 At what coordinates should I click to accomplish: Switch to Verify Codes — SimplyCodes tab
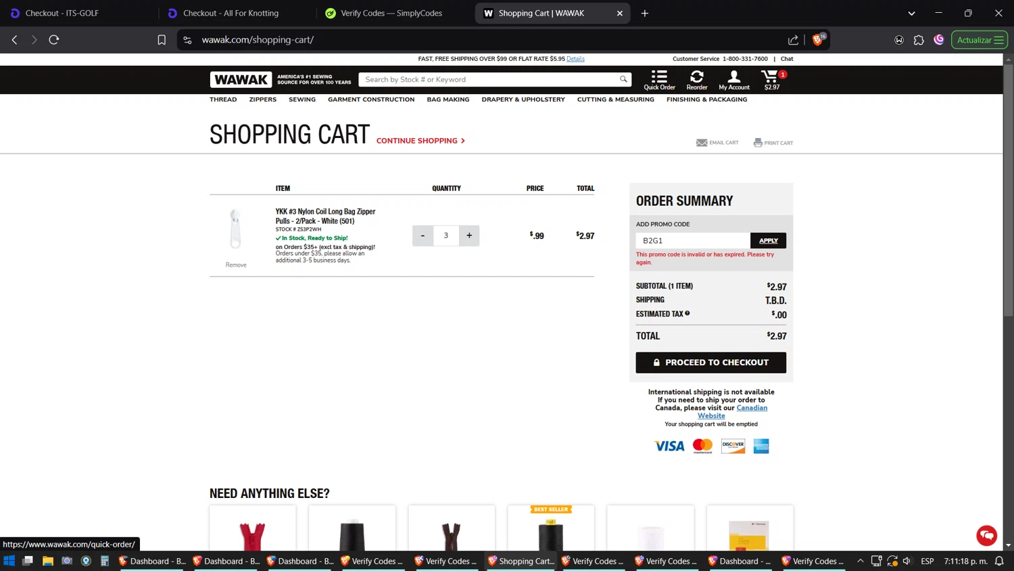point(394,13)
